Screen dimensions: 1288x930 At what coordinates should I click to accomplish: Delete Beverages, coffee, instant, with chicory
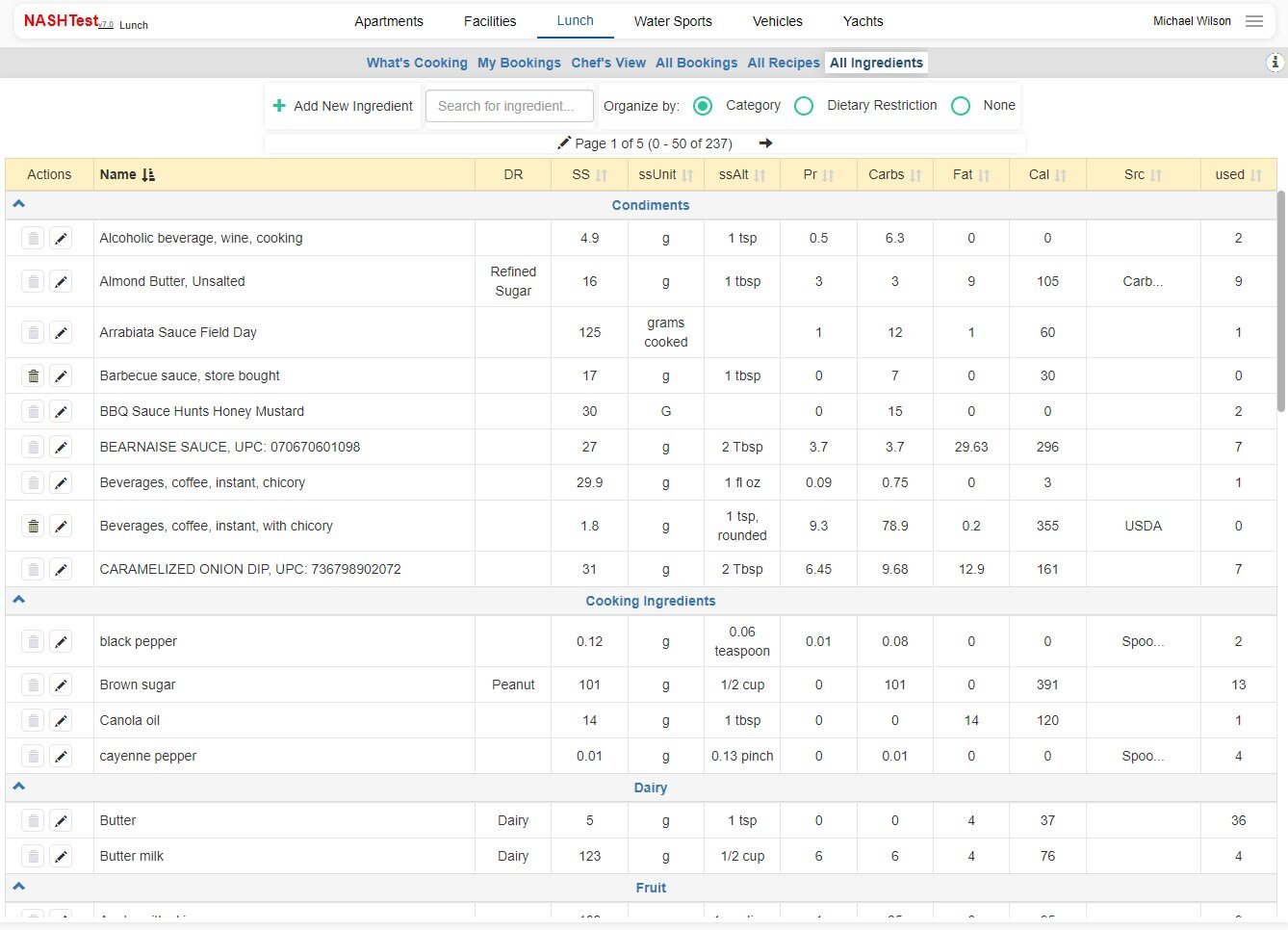point(33,526)
